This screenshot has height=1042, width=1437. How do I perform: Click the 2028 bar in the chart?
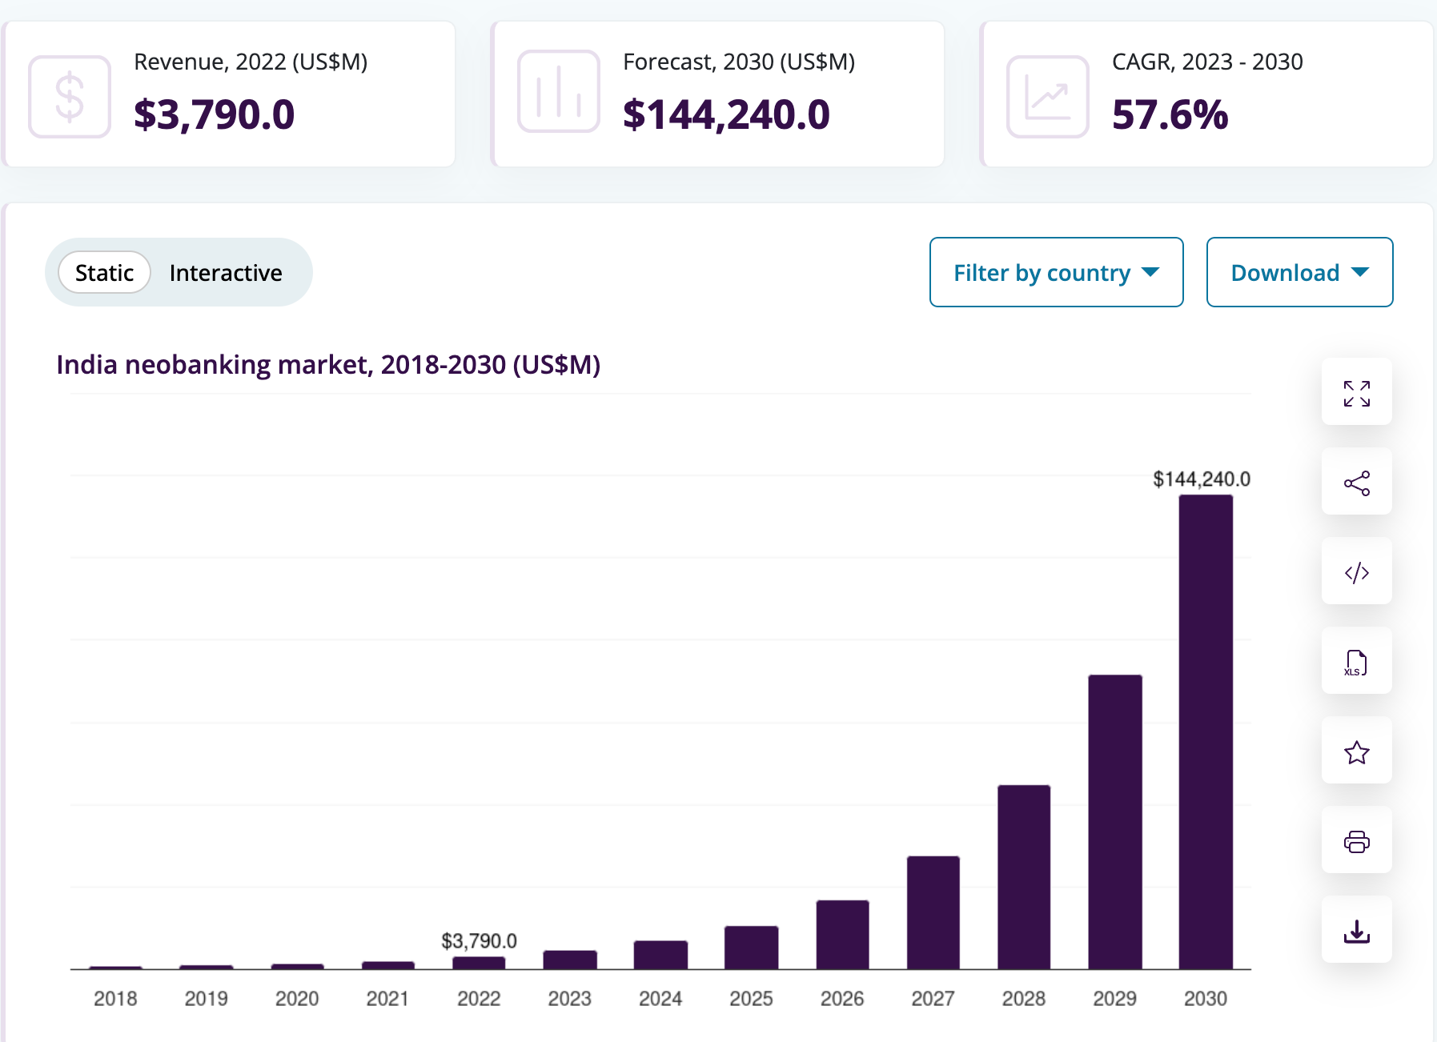pos(1024,876)
